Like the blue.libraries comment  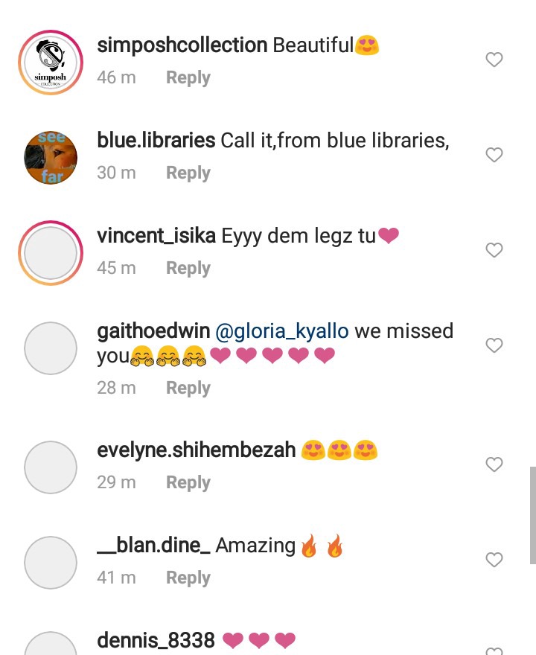[x=494, y=155]
